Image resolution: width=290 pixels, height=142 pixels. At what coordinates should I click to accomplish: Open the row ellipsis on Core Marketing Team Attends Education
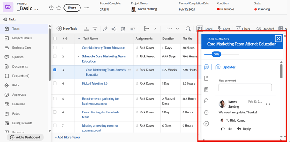pos(130,70)
